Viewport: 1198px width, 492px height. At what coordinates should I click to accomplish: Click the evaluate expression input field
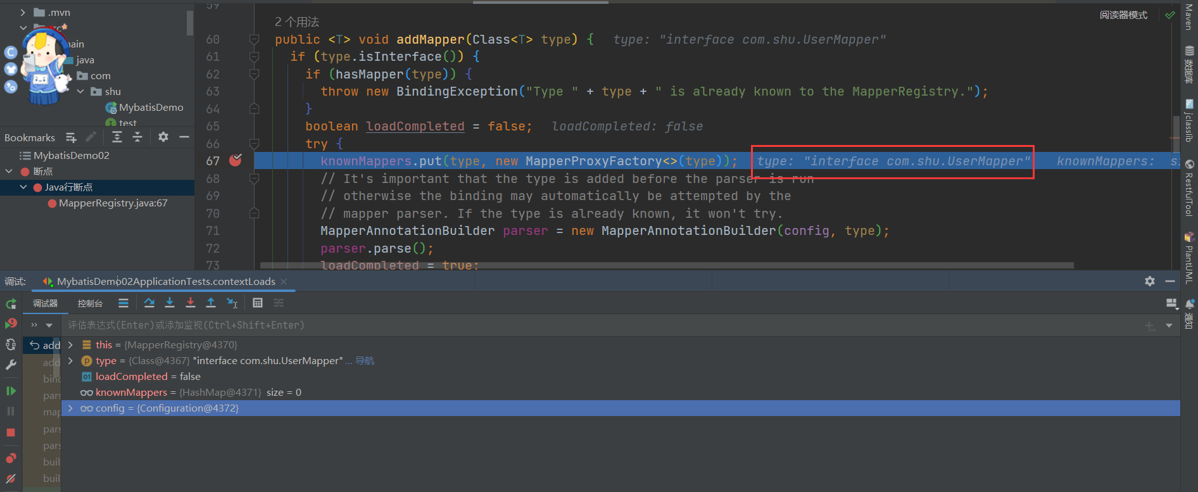pos(570,325)
